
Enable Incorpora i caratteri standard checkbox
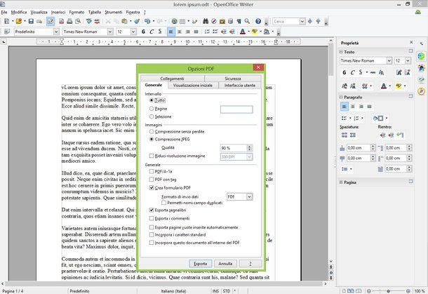pos(152,235)
